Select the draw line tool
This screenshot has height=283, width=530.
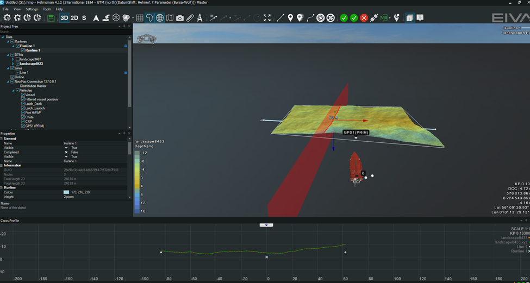[x=280, y=18]
